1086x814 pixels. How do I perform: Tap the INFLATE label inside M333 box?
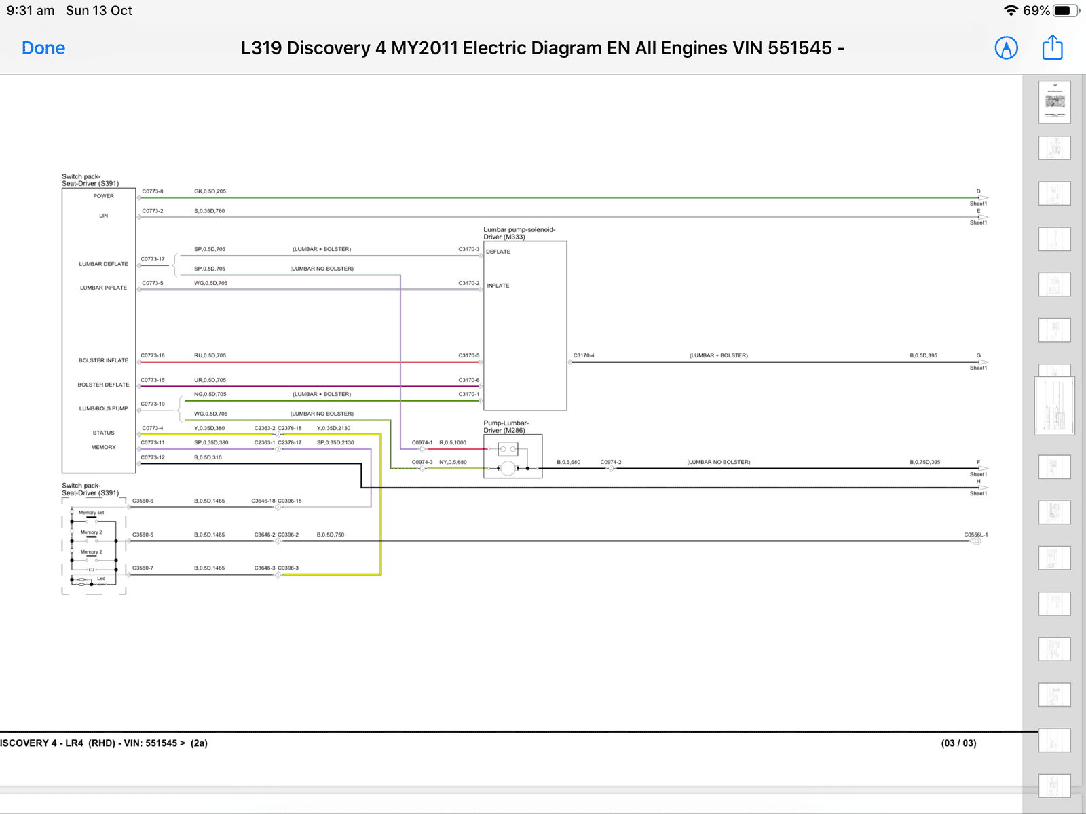tap(498, 286)
